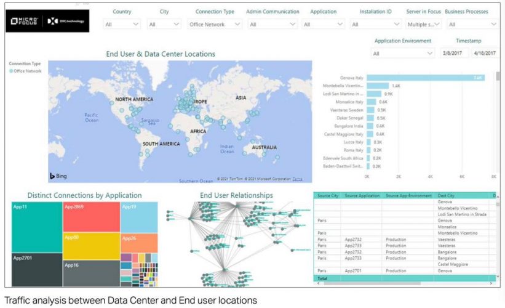Edit the 4/18/2017 end date field
This screenshot has height=308, width=505.
486,53
